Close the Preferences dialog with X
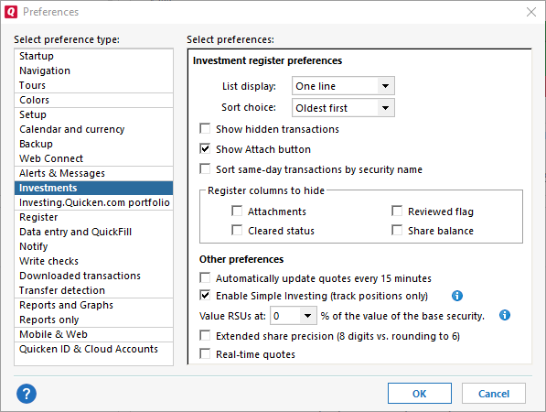The height and width of the screenshot is (412, 546). point(531,12)
